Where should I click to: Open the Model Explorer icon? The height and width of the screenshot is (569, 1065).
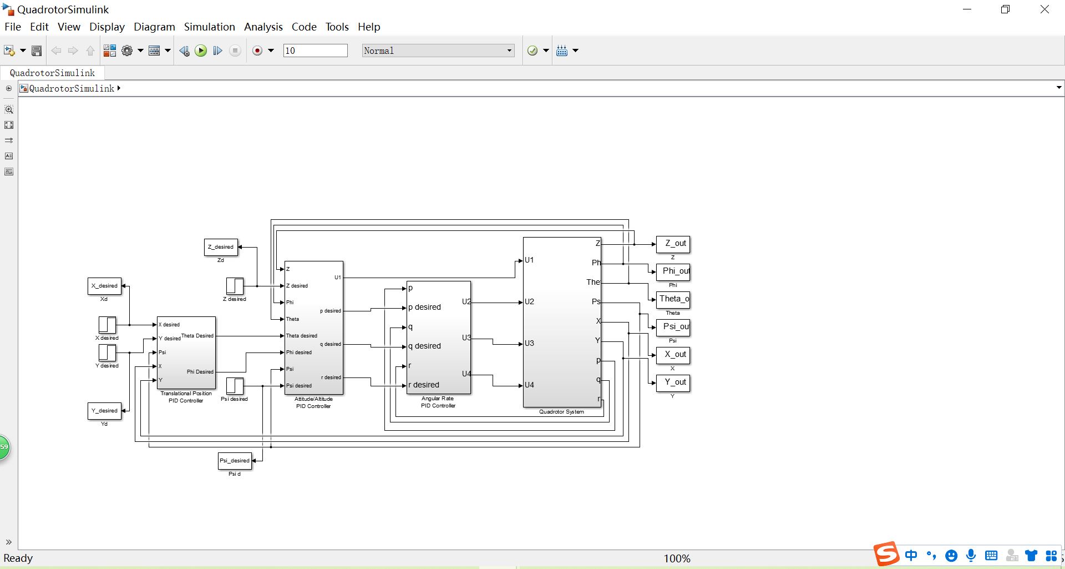pos(155,51)
